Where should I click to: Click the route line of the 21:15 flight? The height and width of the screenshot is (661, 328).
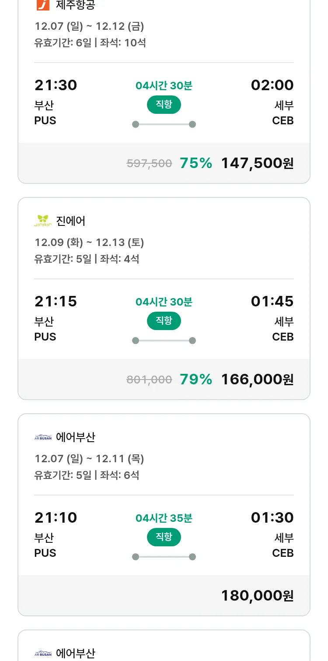pyautogui.click(x=164, y=341)
